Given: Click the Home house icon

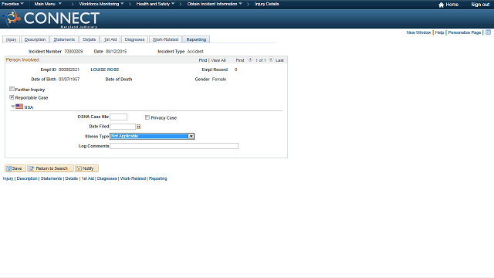Looking at the screenshot, I should [441, 5].
